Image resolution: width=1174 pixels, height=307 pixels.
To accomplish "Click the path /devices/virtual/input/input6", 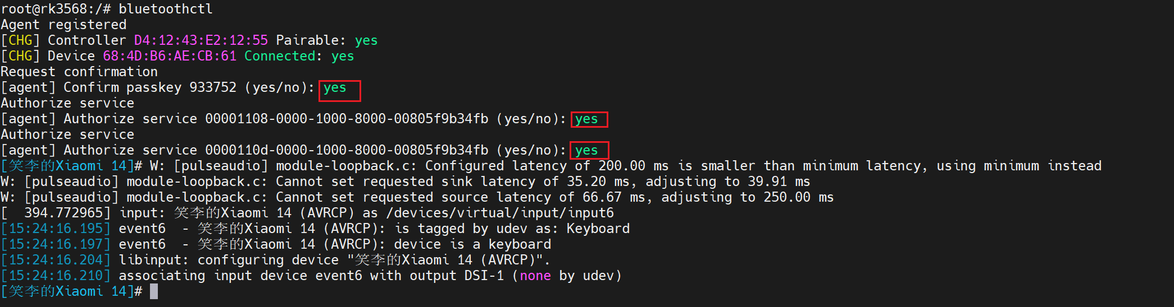I will tap(500, 213).
